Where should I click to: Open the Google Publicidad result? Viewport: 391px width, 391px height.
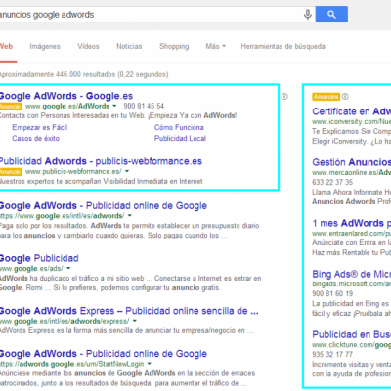tap(39, 258)
